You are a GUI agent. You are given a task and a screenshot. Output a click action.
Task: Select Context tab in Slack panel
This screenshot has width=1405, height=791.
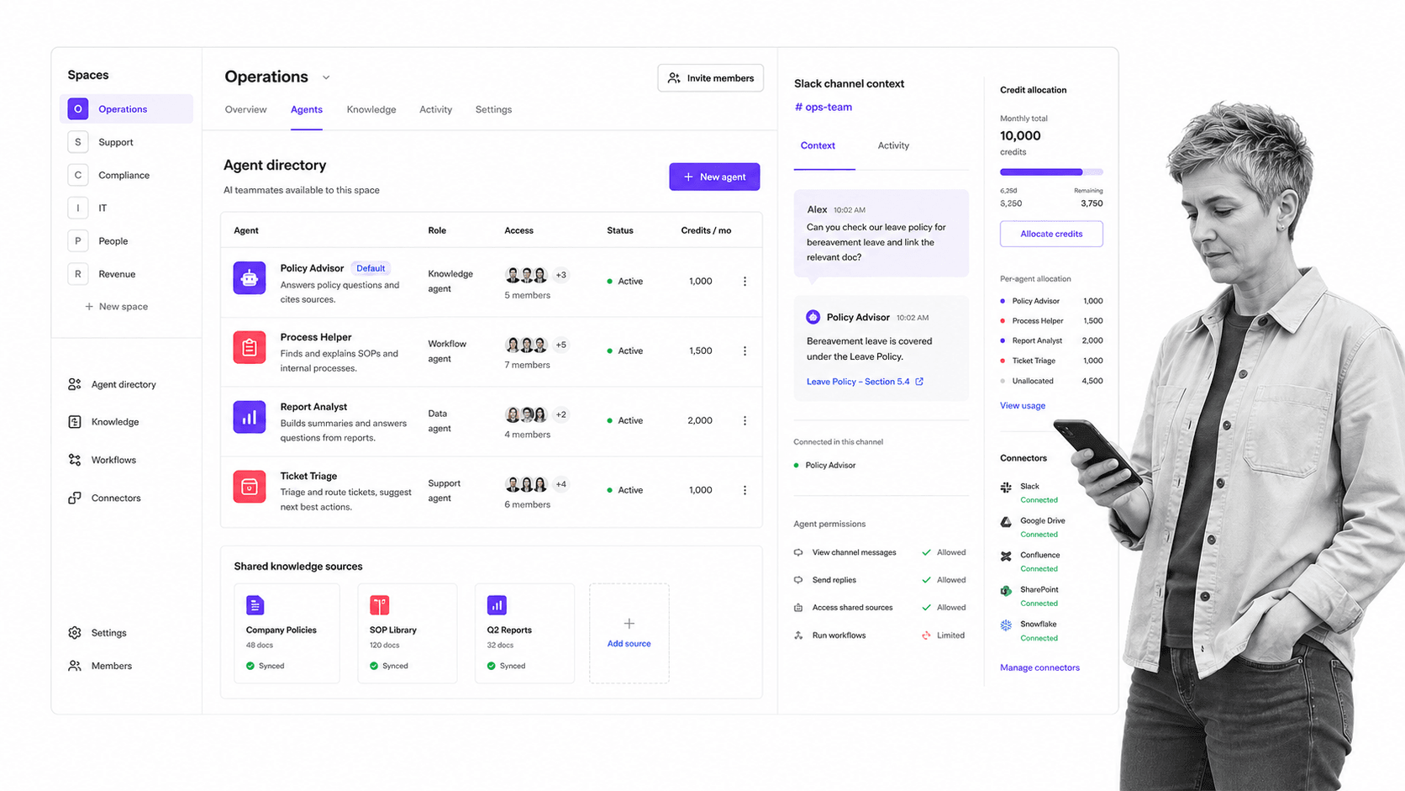point(818,145)
